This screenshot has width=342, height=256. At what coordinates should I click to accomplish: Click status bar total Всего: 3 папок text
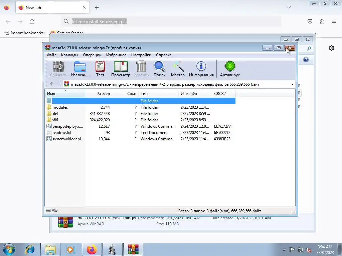click(219, 211)
